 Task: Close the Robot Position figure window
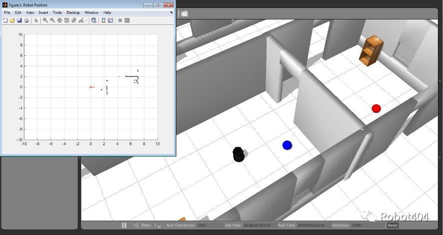tap(168, 5)
